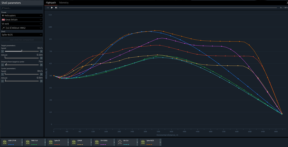Remove CM-502KG from comparison
This screenshot has height=147, width=288.
point(114,142)
